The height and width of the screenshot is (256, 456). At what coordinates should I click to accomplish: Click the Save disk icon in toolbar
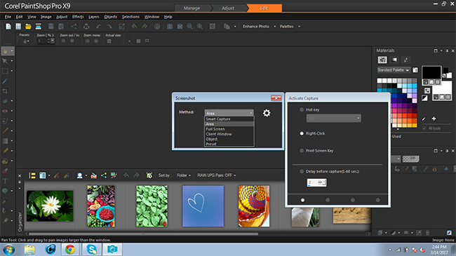[51, 27]
